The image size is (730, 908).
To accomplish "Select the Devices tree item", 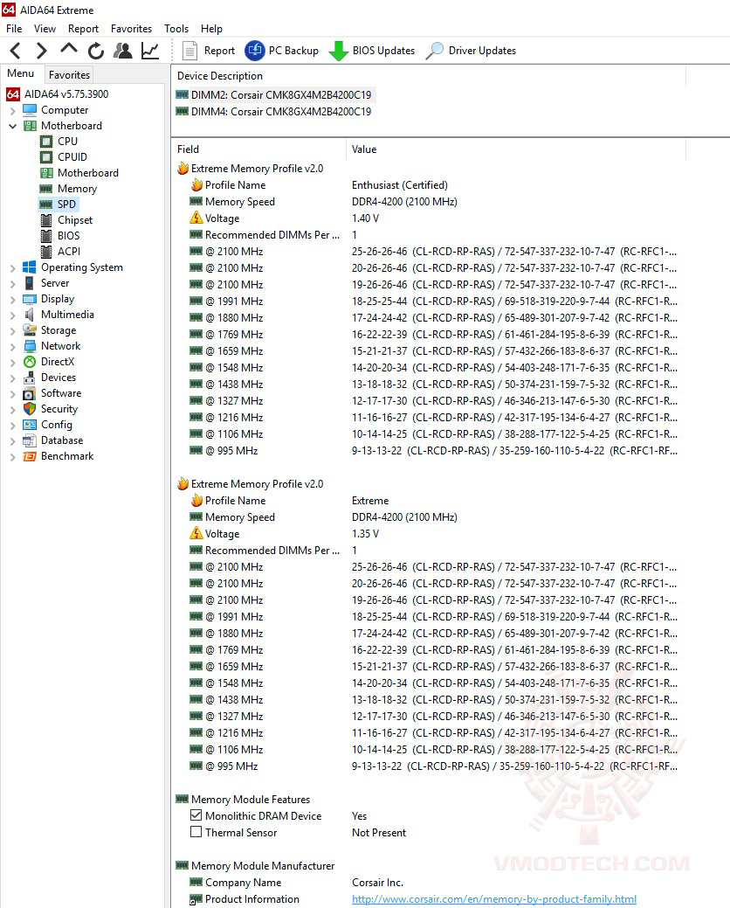I will [59, 377].
